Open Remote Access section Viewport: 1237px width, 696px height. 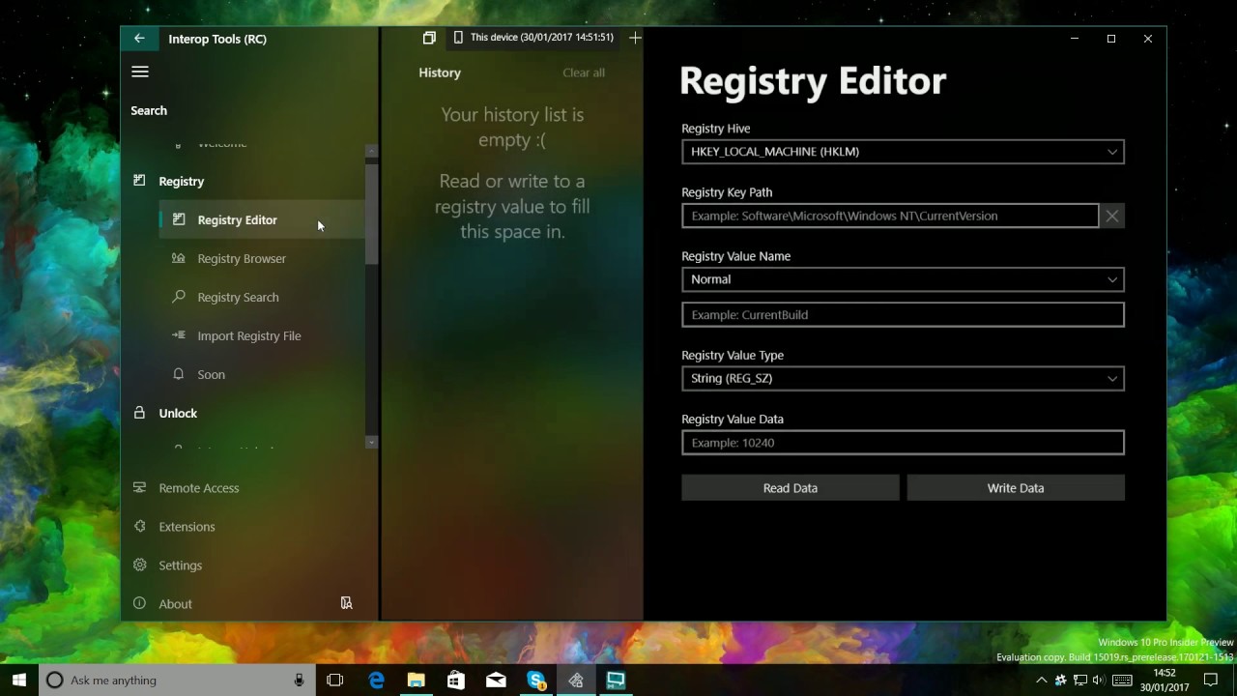[198, 487]
